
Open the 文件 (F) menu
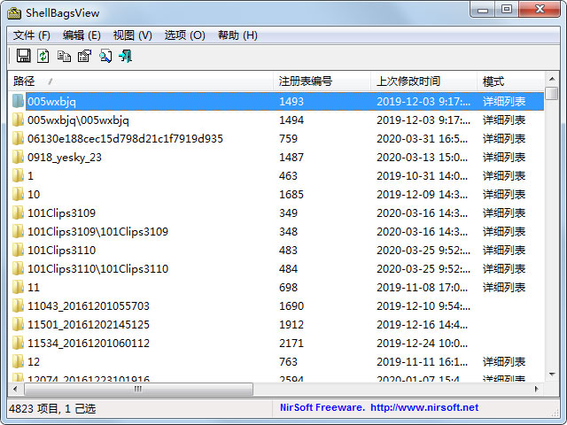[x=32, y=35]
